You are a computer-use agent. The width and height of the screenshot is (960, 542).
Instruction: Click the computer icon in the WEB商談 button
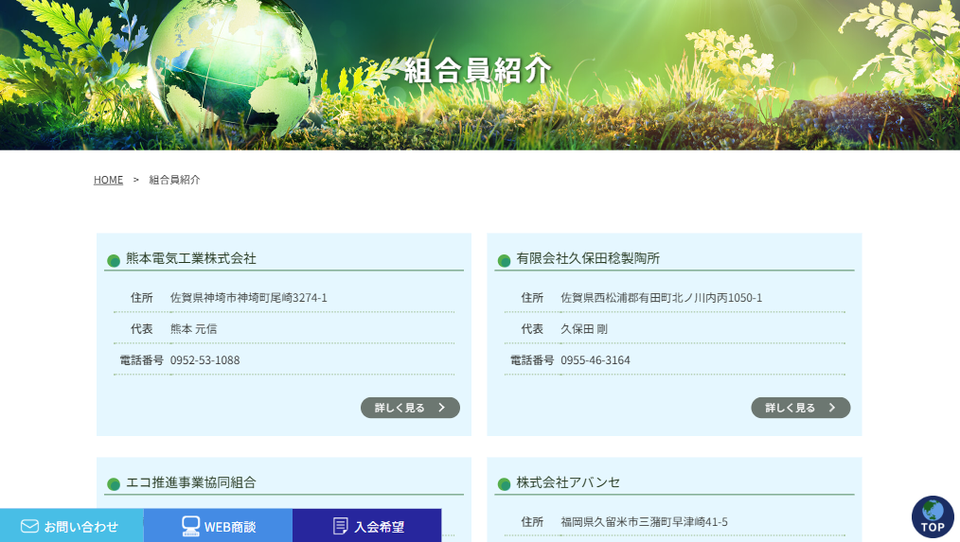coord(190,526)
